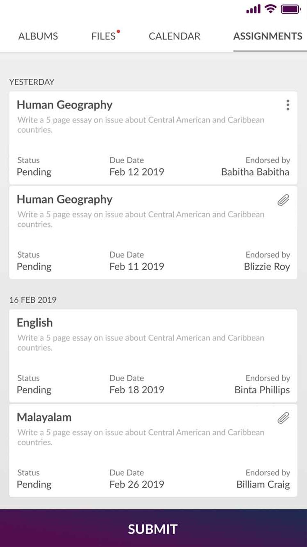The width and height of the screenshot is (307, 547).
Task: Go to the Calendar tab
Action: 174,36
